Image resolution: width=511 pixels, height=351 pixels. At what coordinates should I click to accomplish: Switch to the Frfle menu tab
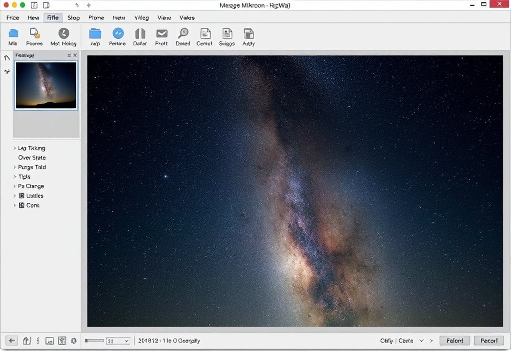[52, 17]
